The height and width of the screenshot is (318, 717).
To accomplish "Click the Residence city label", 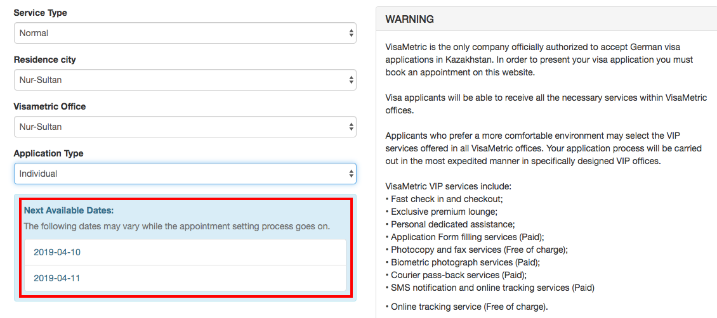I will coord(45,60).
